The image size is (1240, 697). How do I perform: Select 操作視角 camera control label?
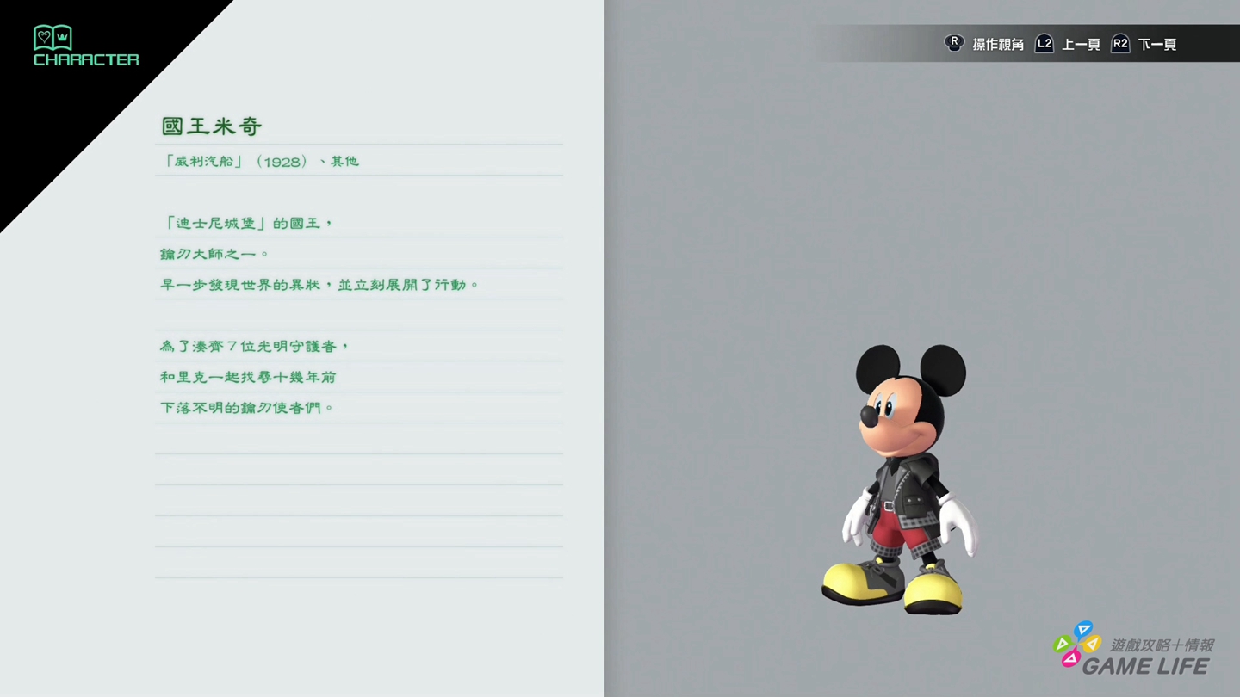(998, 45)
